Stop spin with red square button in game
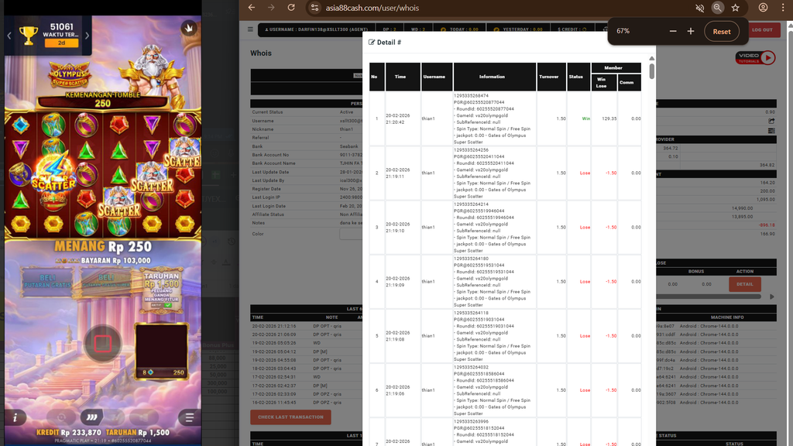Viewport: 793px width, 446px height. point(103,344)
